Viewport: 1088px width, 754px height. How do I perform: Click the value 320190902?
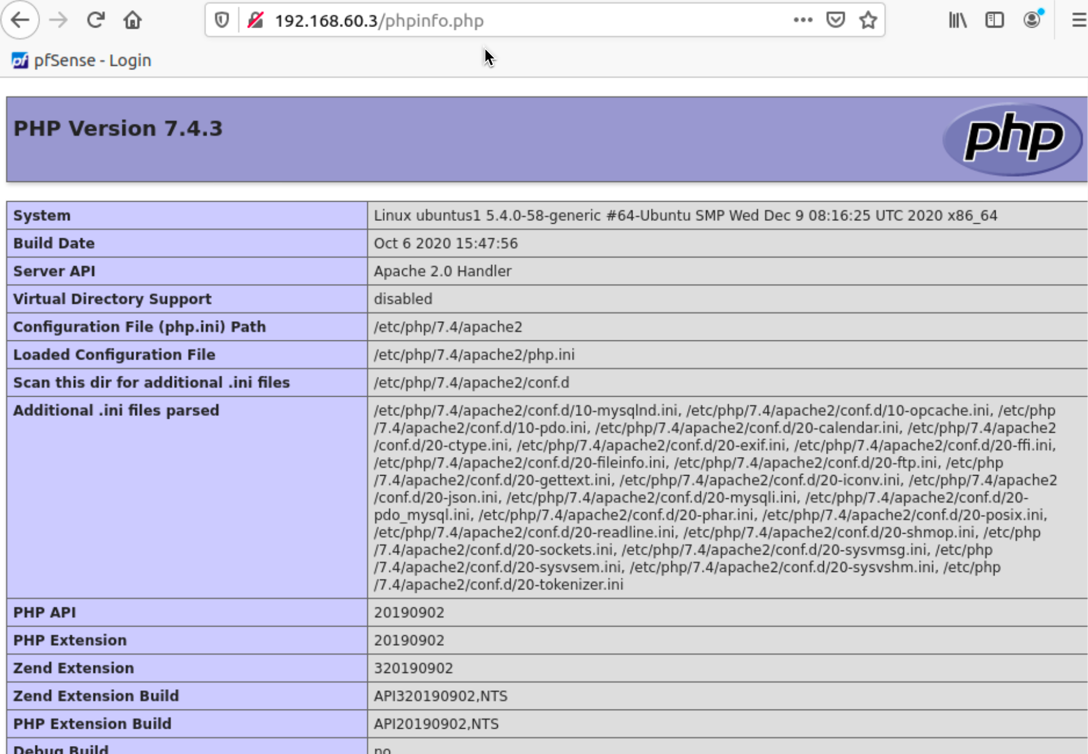tap(413, 668)
